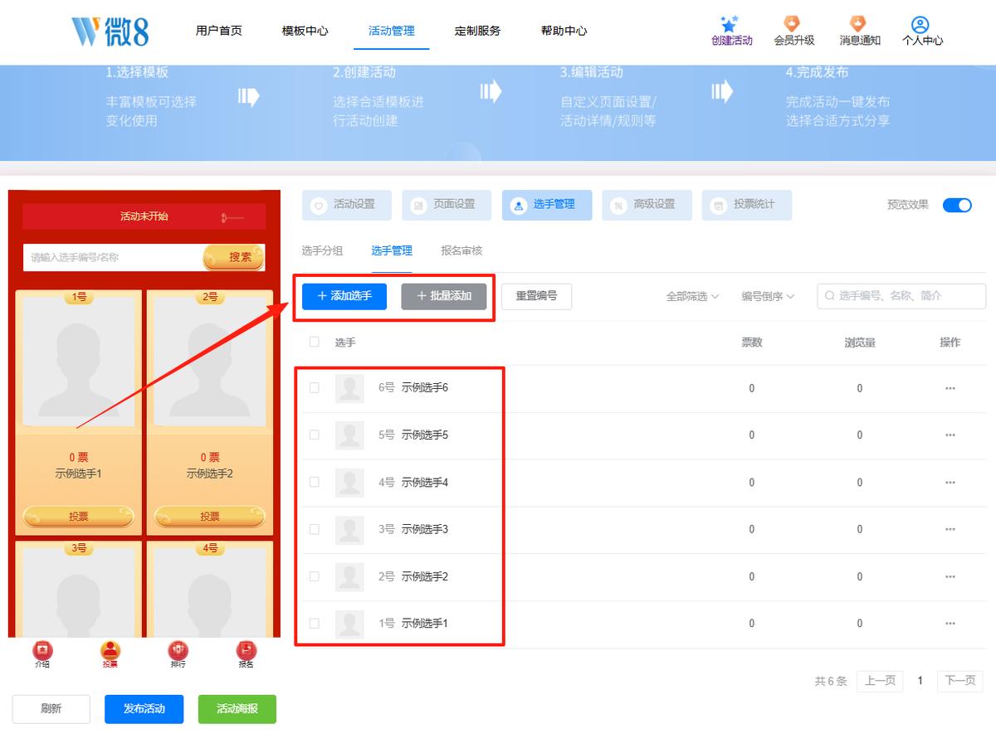This screenshot has height=743, width=996.
Task: Go to 模板中心 in top navigation
Action: 305,31
